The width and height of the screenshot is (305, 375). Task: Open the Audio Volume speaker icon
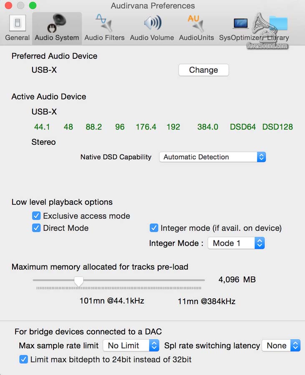click(x=152, y=23)
